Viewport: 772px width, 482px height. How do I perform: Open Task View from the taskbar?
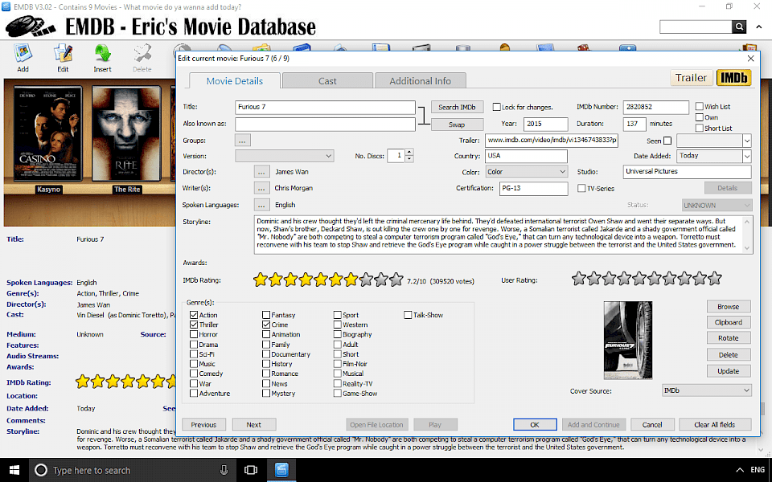pyautogui.click(x=251, y=470)
